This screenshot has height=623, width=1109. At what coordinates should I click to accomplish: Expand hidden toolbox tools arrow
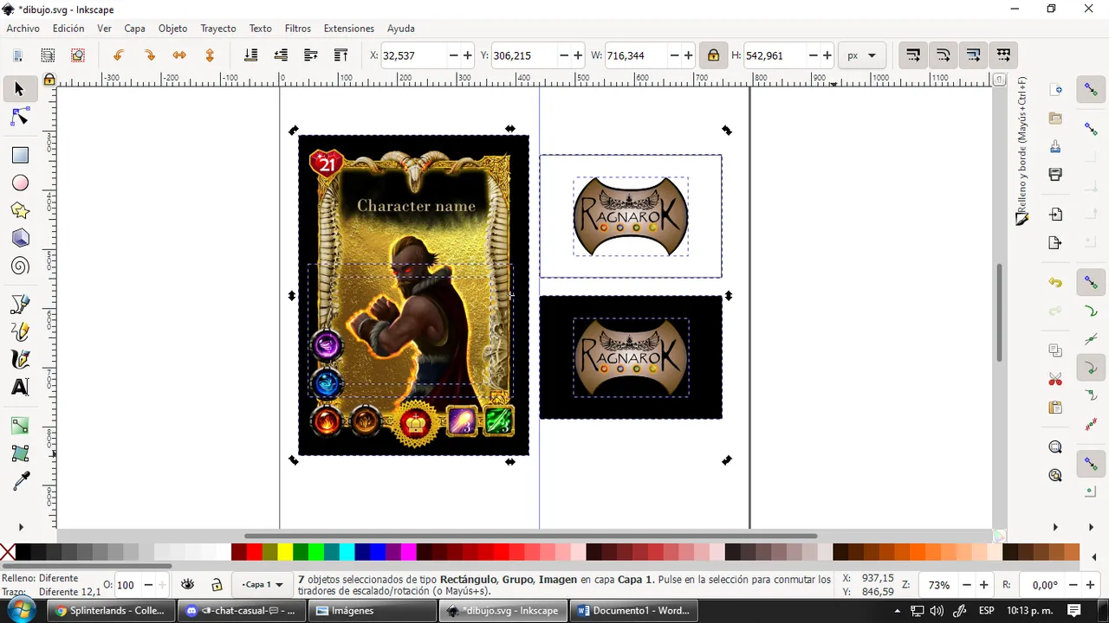pyautogui.click(x=20, y=527)
